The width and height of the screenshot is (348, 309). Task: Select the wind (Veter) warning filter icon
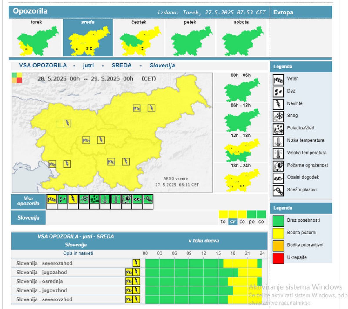pos(52,199)
